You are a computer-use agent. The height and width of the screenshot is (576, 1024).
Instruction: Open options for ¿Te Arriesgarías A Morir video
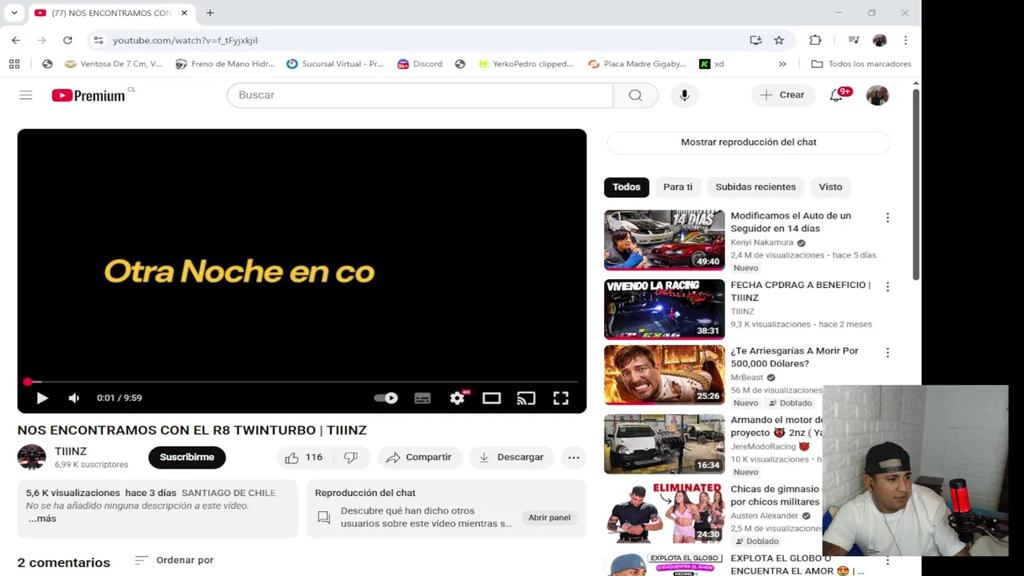(887, 353)
